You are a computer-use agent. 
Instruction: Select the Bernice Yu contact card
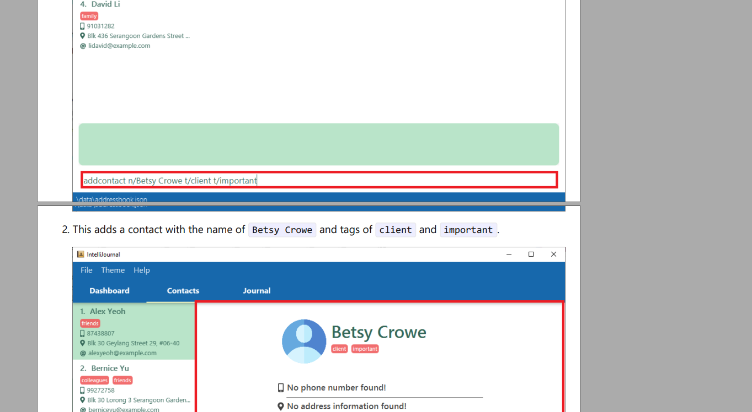[134, 386]
